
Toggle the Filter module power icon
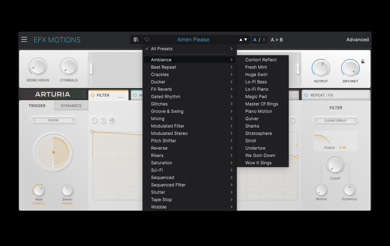(x=93, y=95)
